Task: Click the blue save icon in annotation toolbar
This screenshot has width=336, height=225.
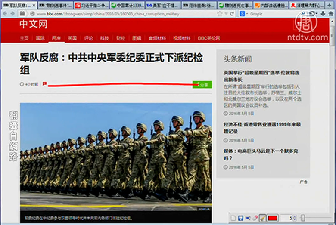Action: click(240, 219)
